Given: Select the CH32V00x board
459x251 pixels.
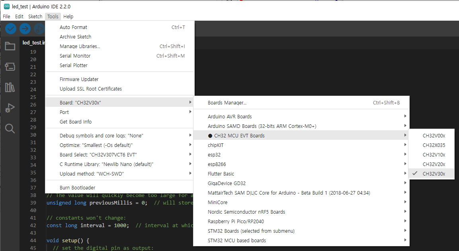Looking at the screenshot, I should click(x=432, y=135).
